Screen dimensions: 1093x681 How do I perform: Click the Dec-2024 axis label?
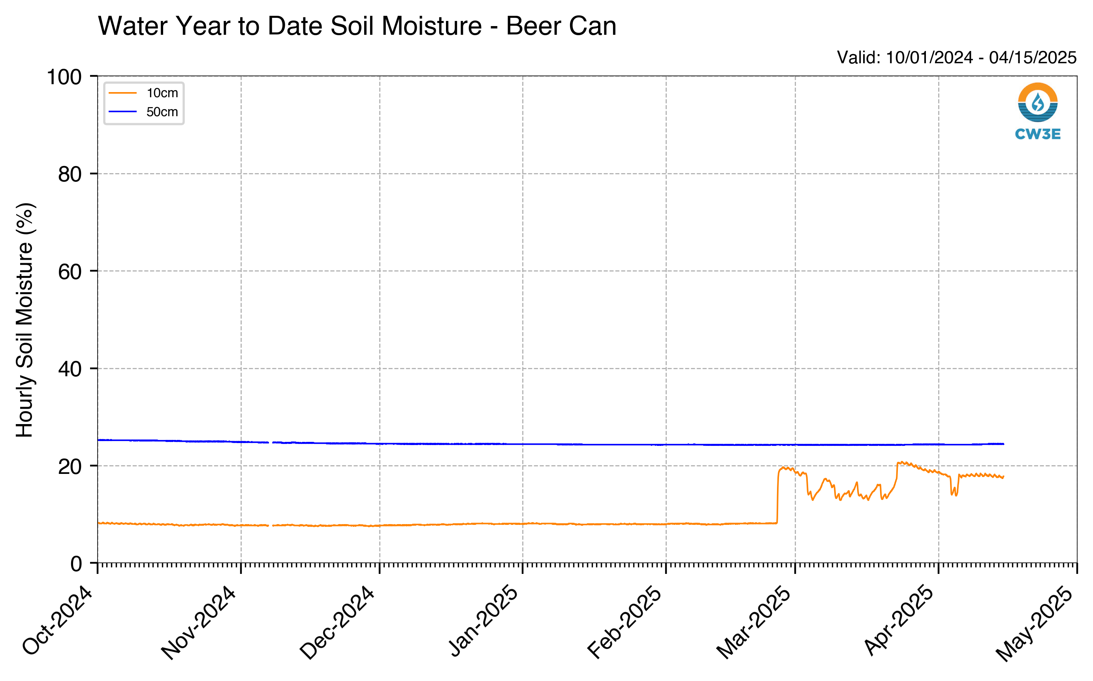[337, 623]
